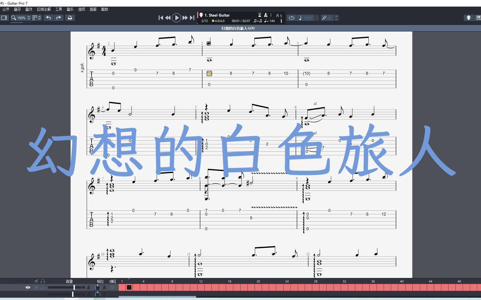Click timeline bar number 12
Screen dimensions: 481x300
coord(201,281)
